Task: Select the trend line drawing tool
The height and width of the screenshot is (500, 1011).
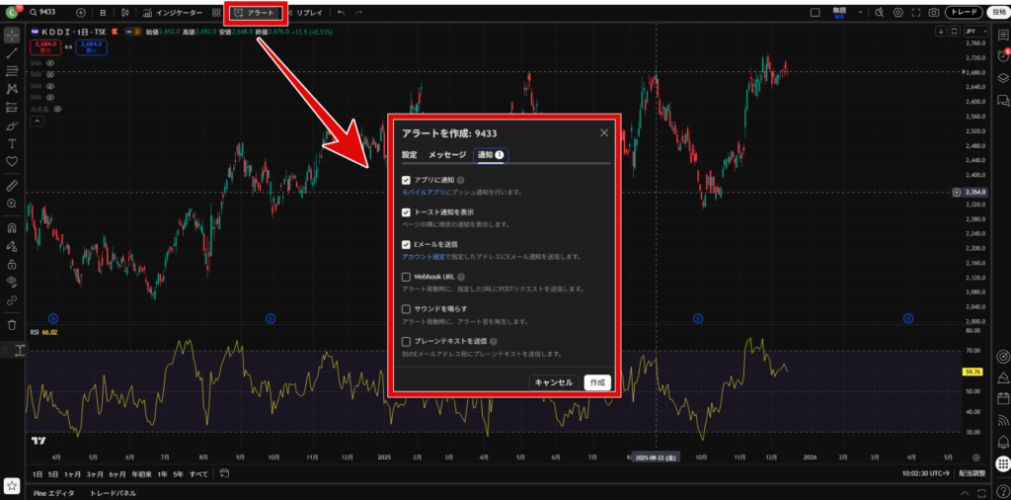Action: tap(12, 54)
